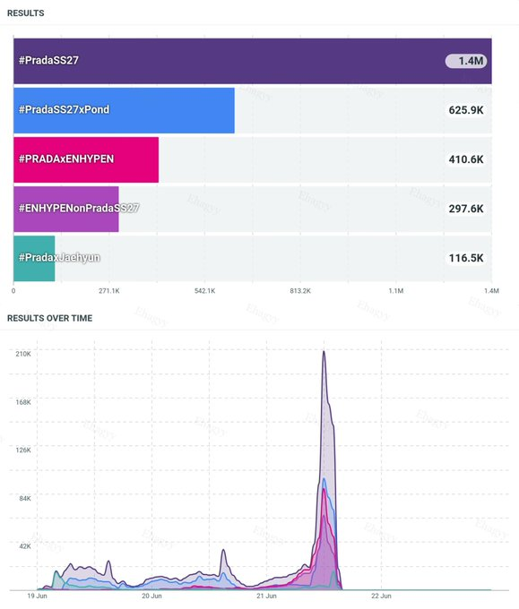
Task: Click the 410.6K value label
Action: (466, 159)
